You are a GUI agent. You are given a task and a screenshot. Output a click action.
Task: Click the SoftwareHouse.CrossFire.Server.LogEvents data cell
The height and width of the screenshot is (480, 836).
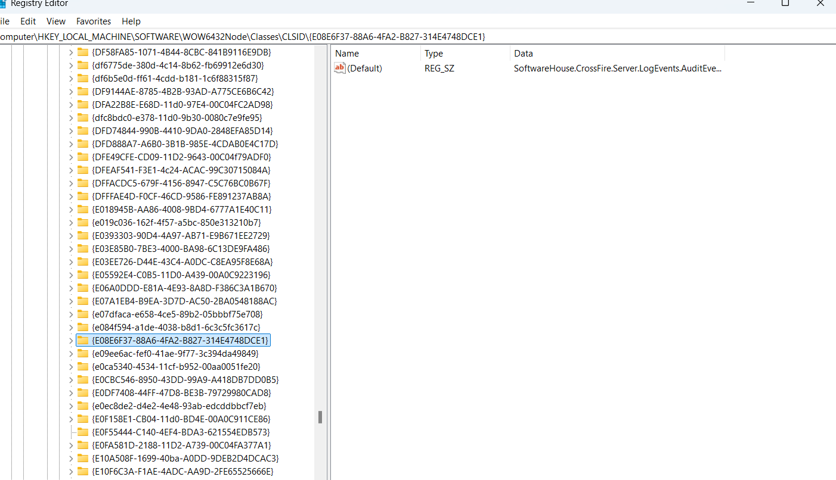618,68
